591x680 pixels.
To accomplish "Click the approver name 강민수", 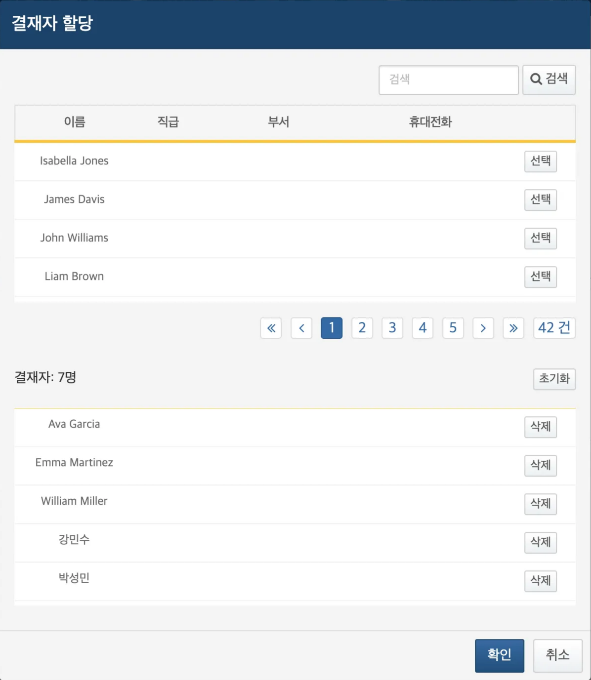I will [74, 539].
